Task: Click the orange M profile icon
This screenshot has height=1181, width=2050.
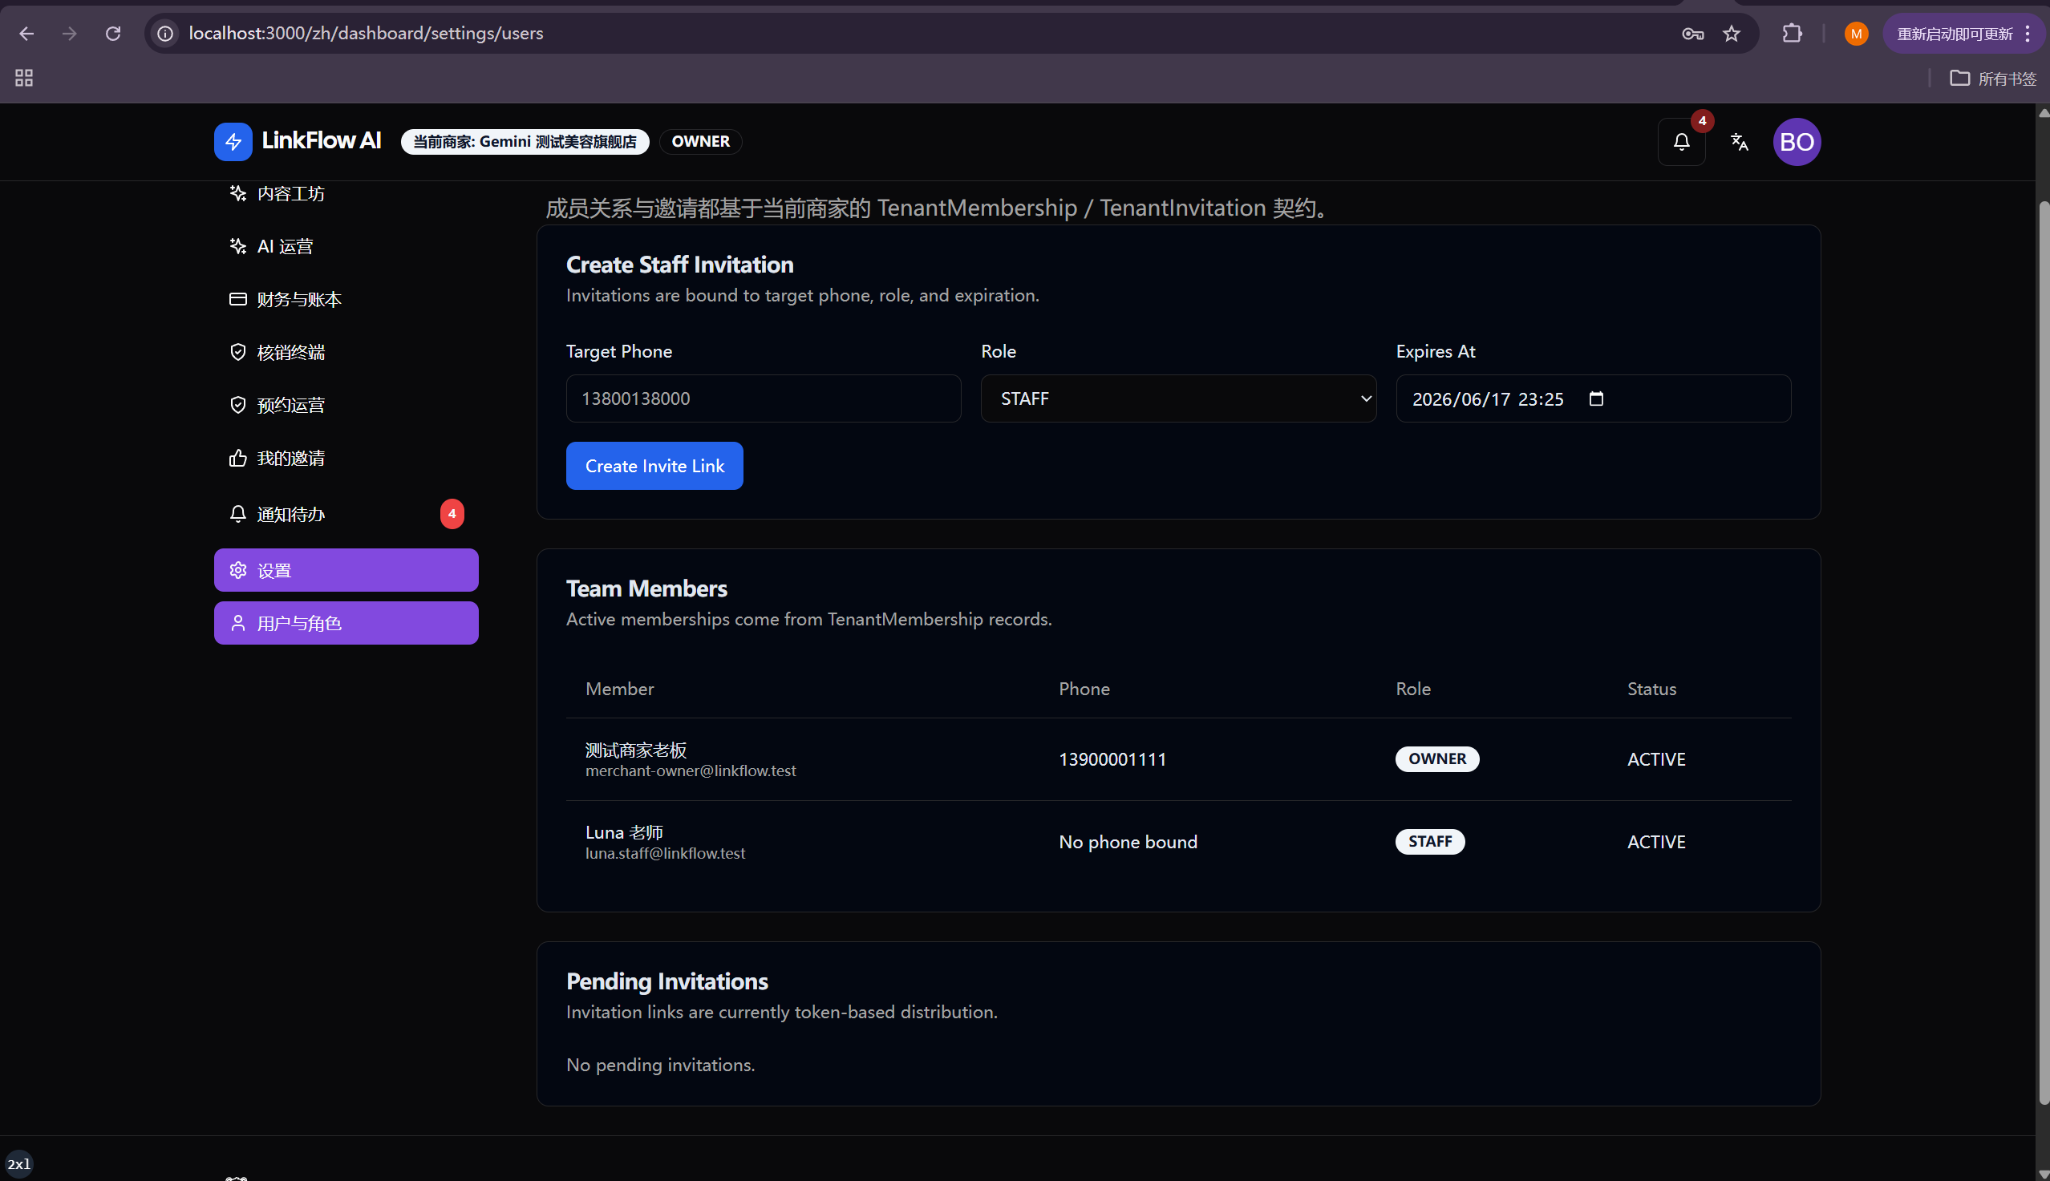Action: (x=1855, y=33)
